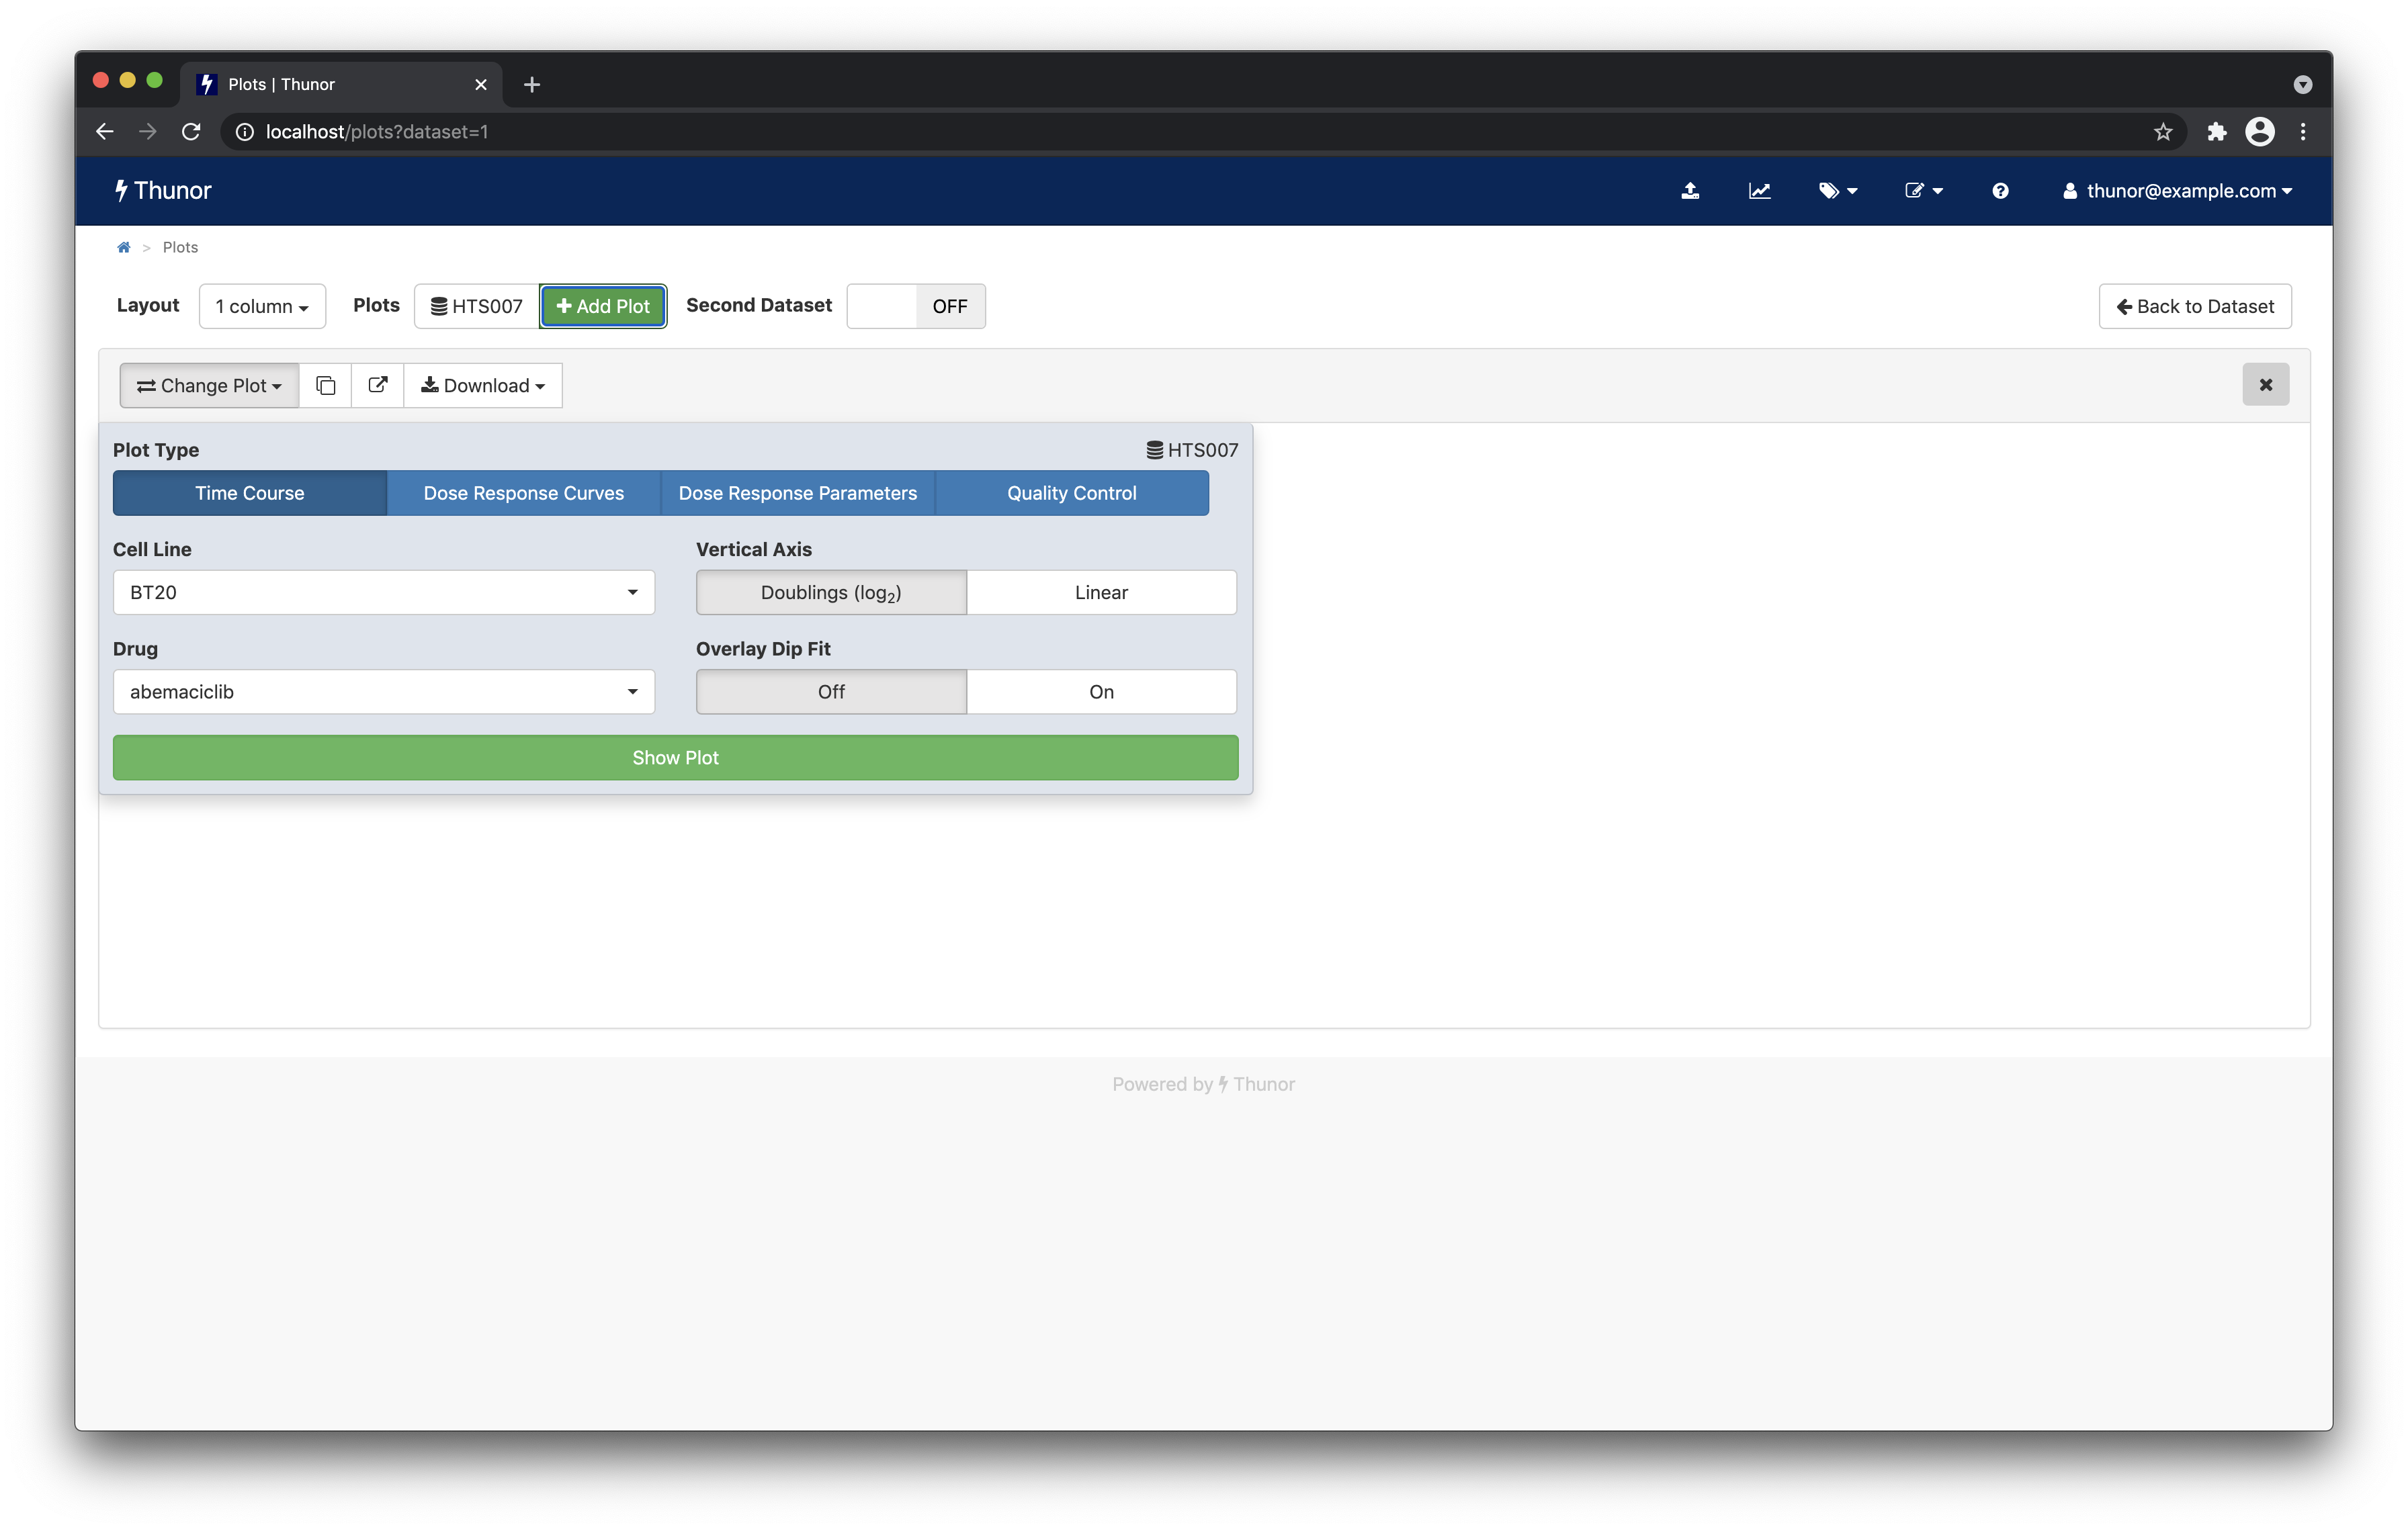Click Back to Dataset button
Screen dimensions: 2408x1530
pos(2196,306)
